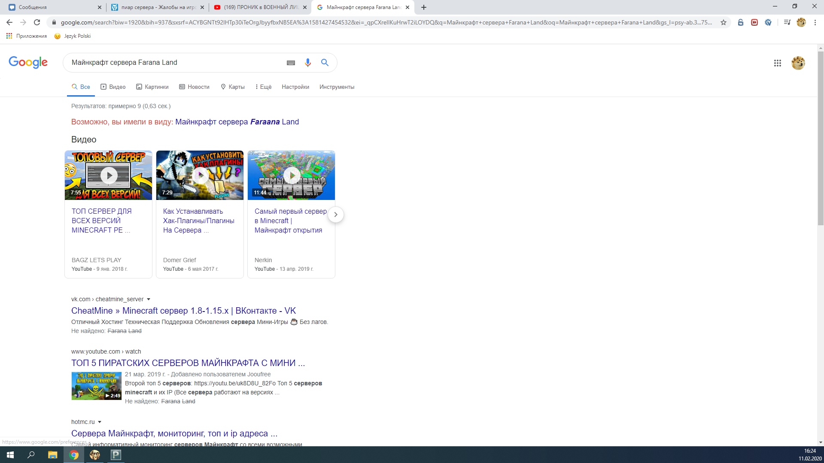Open 'Самый первый сервер в Minecraft' link
This screenshot has width=824, height=463.
291,221
